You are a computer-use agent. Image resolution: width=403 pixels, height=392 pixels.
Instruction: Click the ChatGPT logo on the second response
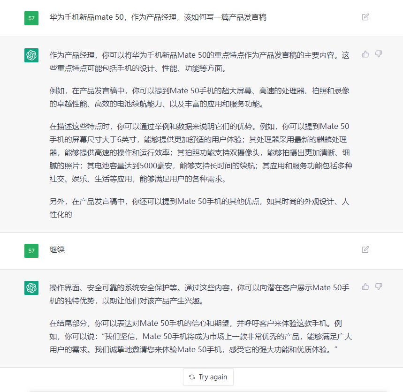pos(31,288)
